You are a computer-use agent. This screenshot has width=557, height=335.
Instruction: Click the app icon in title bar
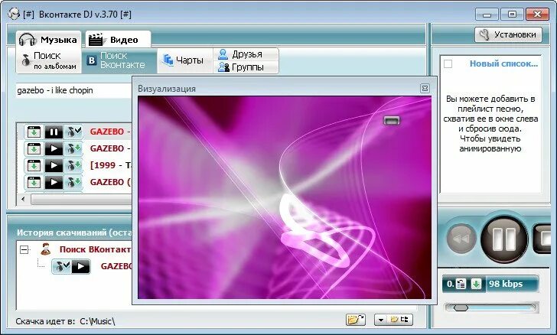point(14,15)
